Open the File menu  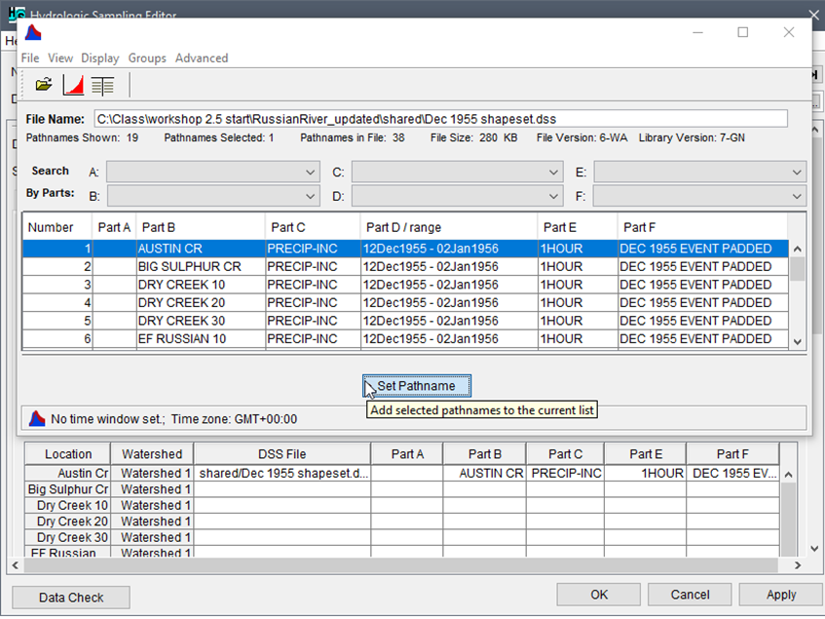point(29,58)
